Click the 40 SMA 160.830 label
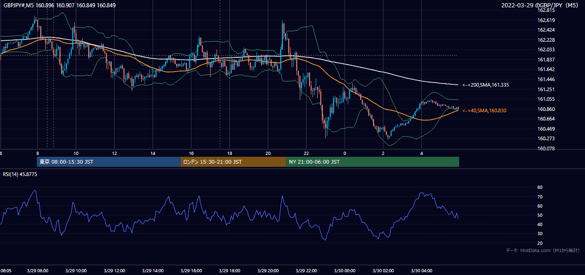585x275 pixels. (x=484, y=110)
